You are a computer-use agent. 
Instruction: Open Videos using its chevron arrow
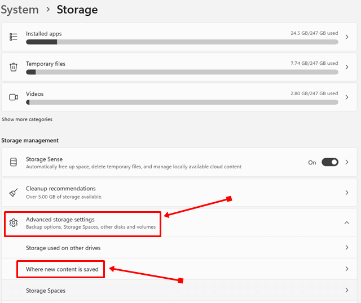pos(346,97)
